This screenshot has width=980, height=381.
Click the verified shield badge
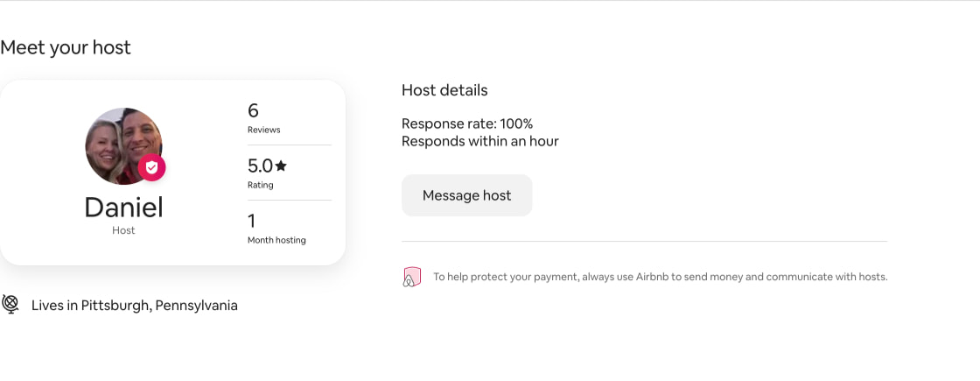click(x=151, y=167)
